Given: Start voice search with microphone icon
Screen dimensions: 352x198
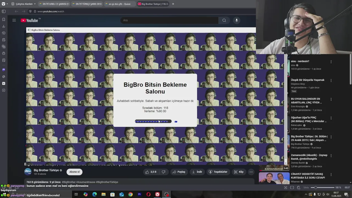Looking at the screenshot, I should click(x=237, y=20).
